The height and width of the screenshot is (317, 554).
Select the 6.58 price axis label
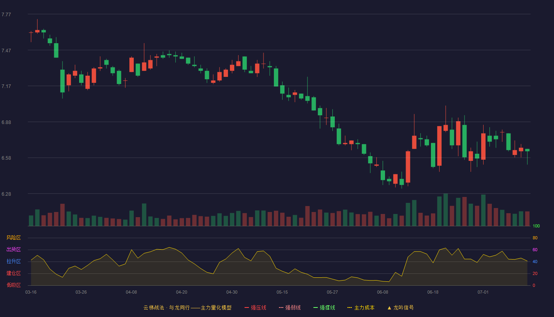[x=6, y=158]
